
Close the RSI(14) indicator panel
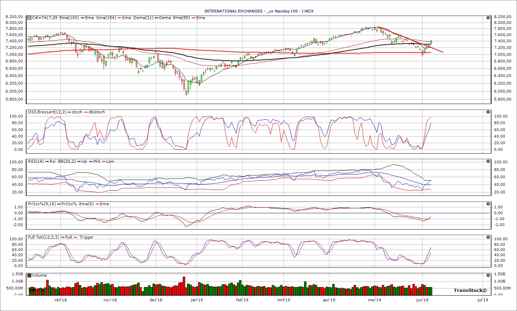[488, 161]
